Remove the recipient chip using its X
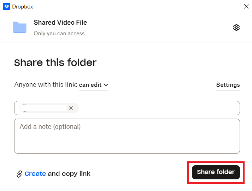Screen dimensions: 252x191 [x=71, y=108]
